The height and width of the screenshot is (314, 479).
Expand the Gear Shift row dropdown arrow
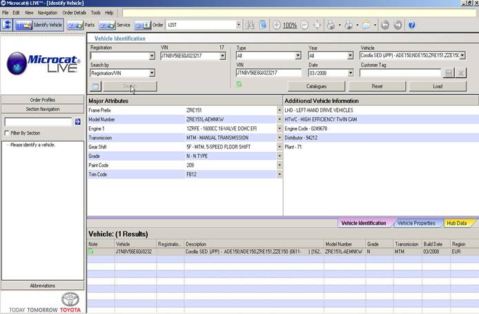coord(280,147)
